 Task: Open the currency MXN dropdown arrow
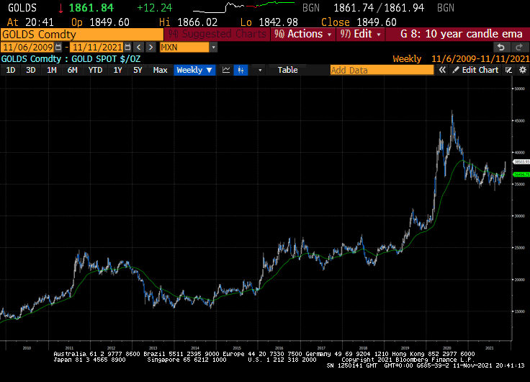pyautogui.click(x=213, y=48)
